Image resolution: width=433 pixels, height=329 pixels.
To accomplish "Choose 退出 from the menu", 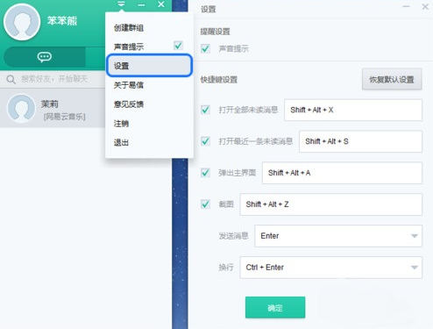I will (121, 143).
